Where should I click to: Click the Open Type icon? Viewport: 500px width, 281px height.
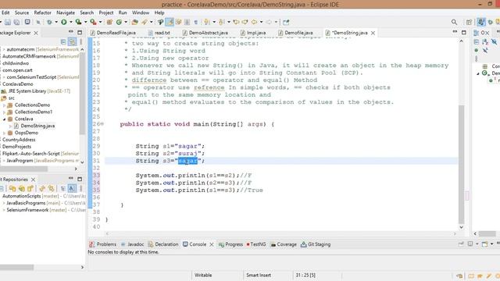click(135, 22)
